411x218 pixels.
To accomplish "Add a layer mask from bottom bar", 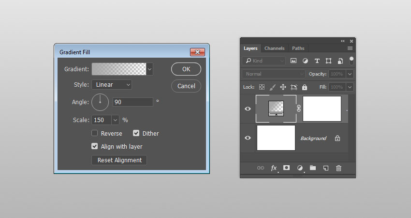I will click(287, 168).
